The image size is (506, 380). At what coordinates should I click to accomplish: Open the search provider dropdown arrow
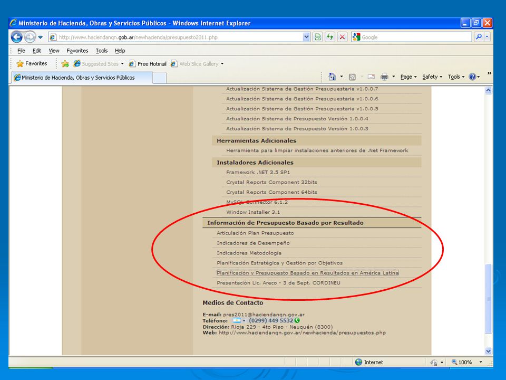[487, 37]
